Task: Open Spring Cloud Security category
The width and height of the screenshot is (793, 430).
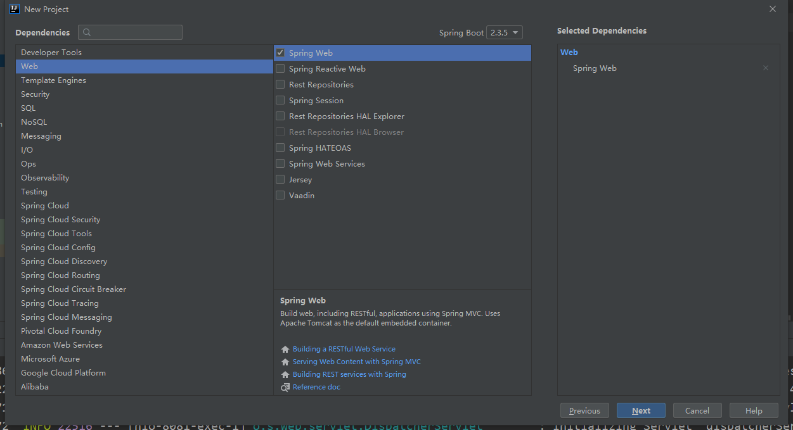Action: [145, 220]
